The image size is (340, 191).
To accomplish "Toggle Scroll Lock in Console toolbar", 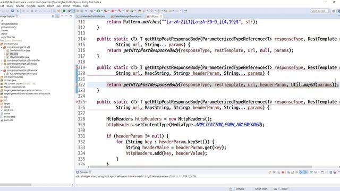I will point(293,172).
